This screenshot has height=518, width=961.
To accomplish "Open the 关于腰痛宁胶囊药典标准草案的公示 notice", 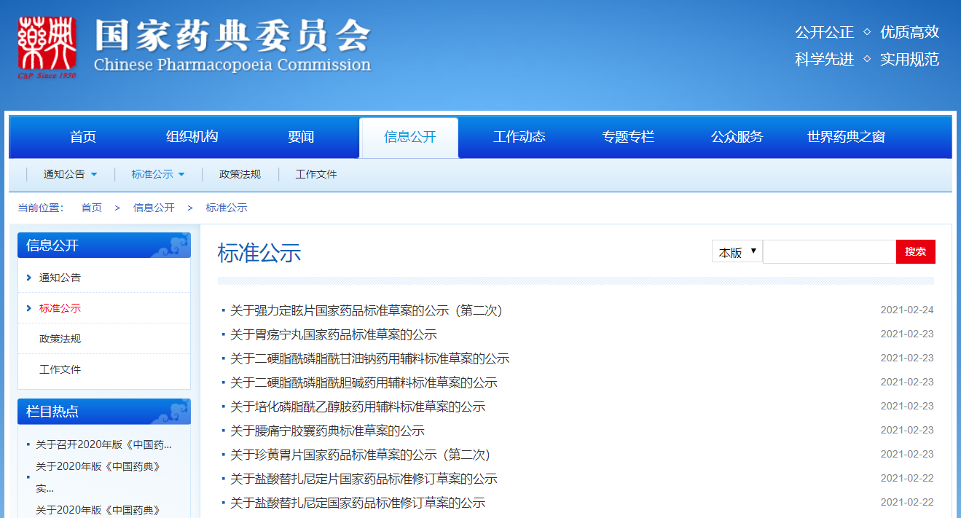I will pyautogui.click(x=327, y=431).
